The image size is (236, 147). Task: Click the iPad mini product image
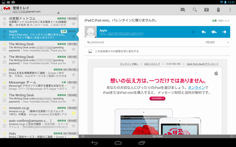click(x=180, y=126)
